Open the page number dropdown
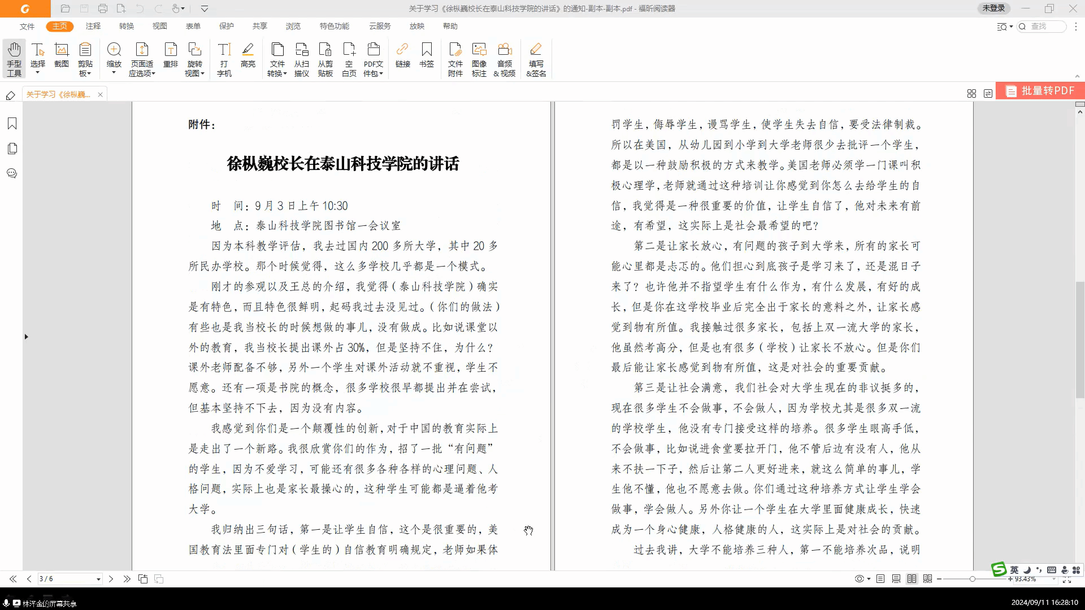This screenshot has width=1085, height=610. coord(98,579)
